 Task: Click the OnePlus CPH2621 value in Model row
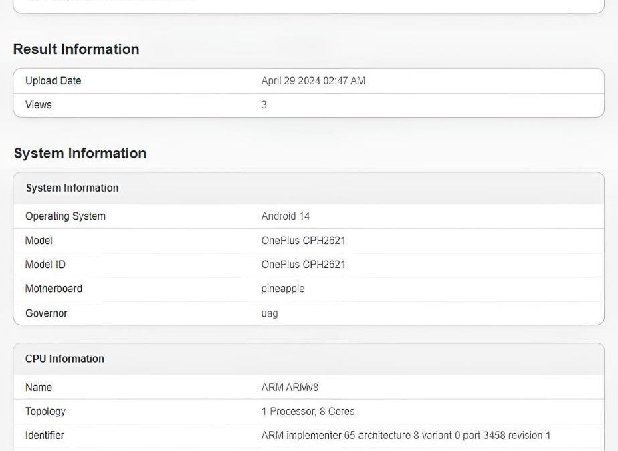coord(303,241)
